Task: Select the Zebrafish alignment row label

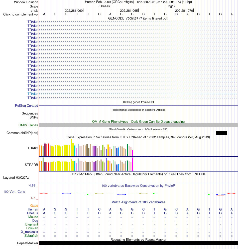Action: pos(31,236)
